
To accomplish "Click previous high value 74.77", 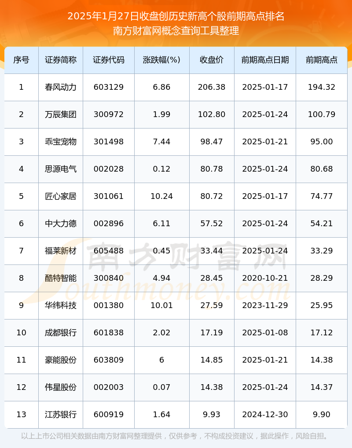I will tap(322, 196).
